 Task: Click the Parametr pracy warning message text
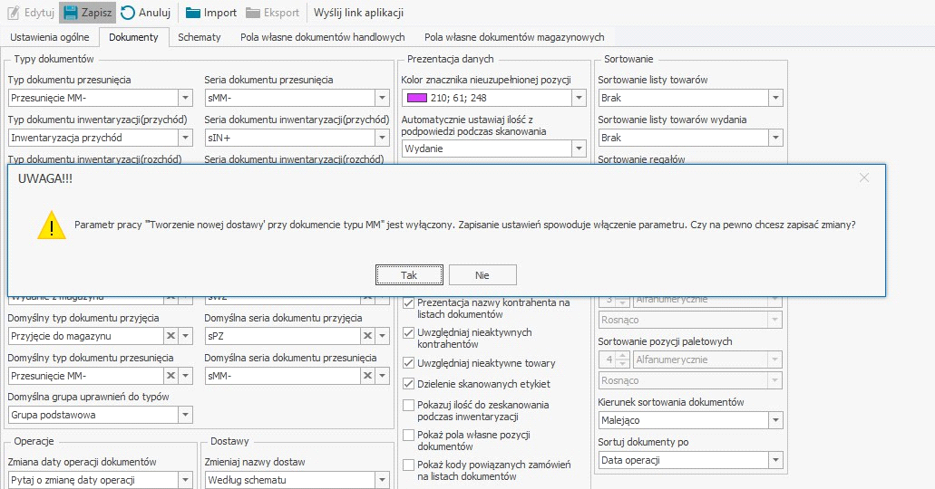(x=465, y=225)
